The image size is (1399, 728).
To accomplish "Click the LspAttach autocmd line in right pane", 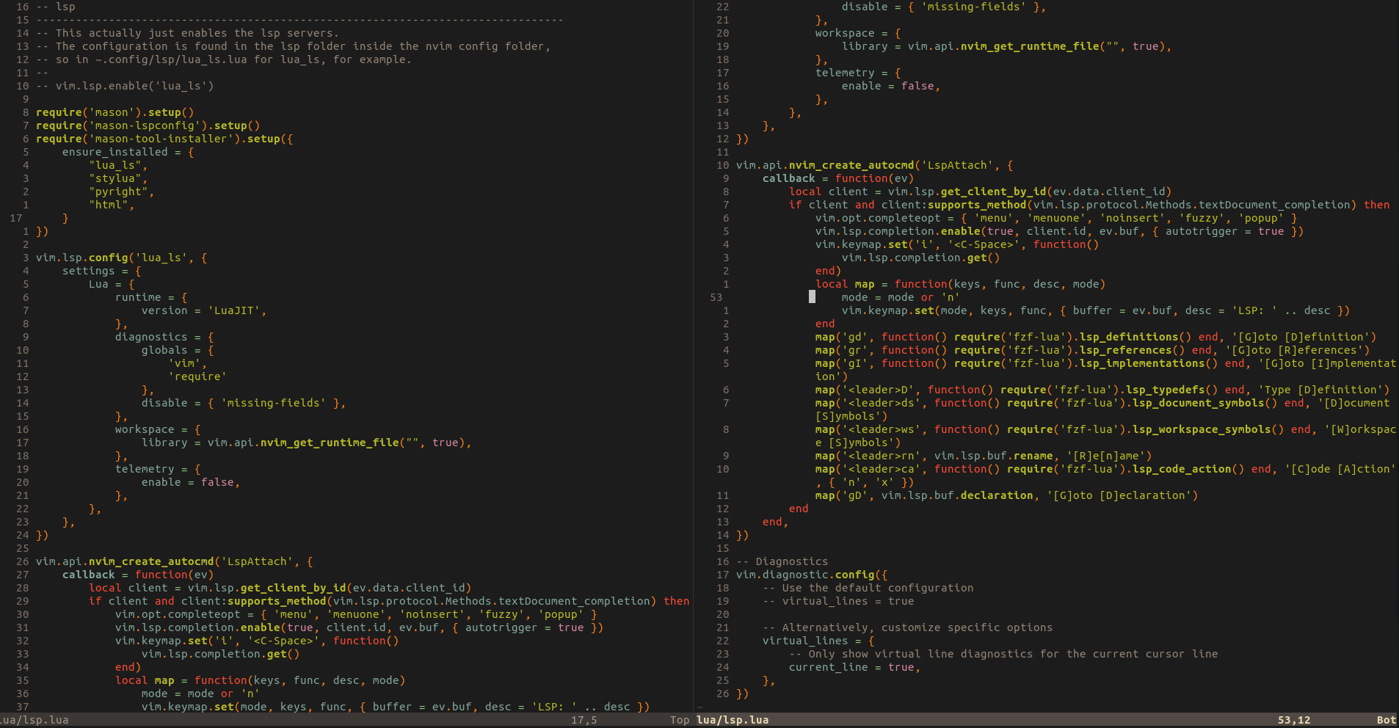I will (875, 165).
